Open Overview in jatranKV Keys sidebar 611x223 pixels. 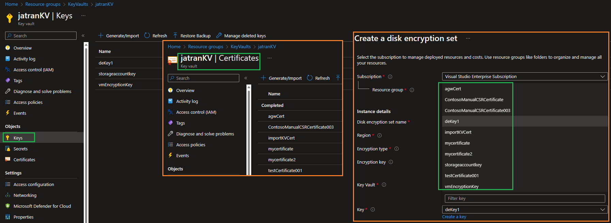point(22,48)
